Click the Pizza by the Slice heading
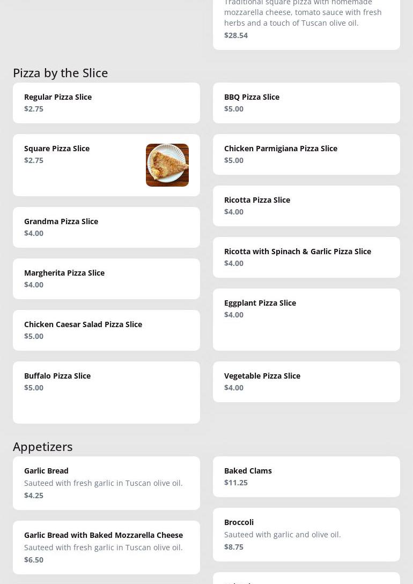 (60, 72)
